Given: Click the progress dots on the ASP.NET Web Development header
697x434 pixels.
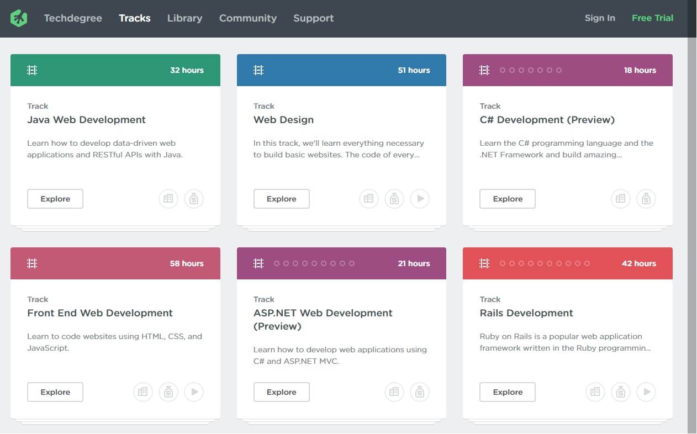Looking at the screenshot, I should point(314,263).
